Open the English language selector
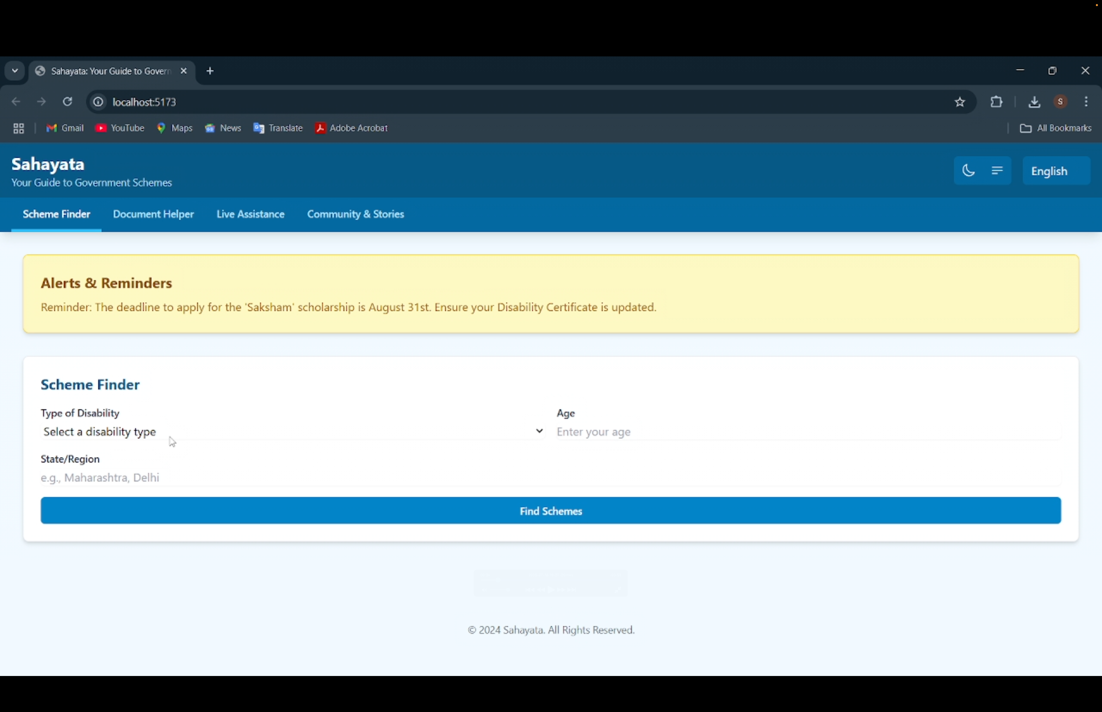 (1056, 171)
